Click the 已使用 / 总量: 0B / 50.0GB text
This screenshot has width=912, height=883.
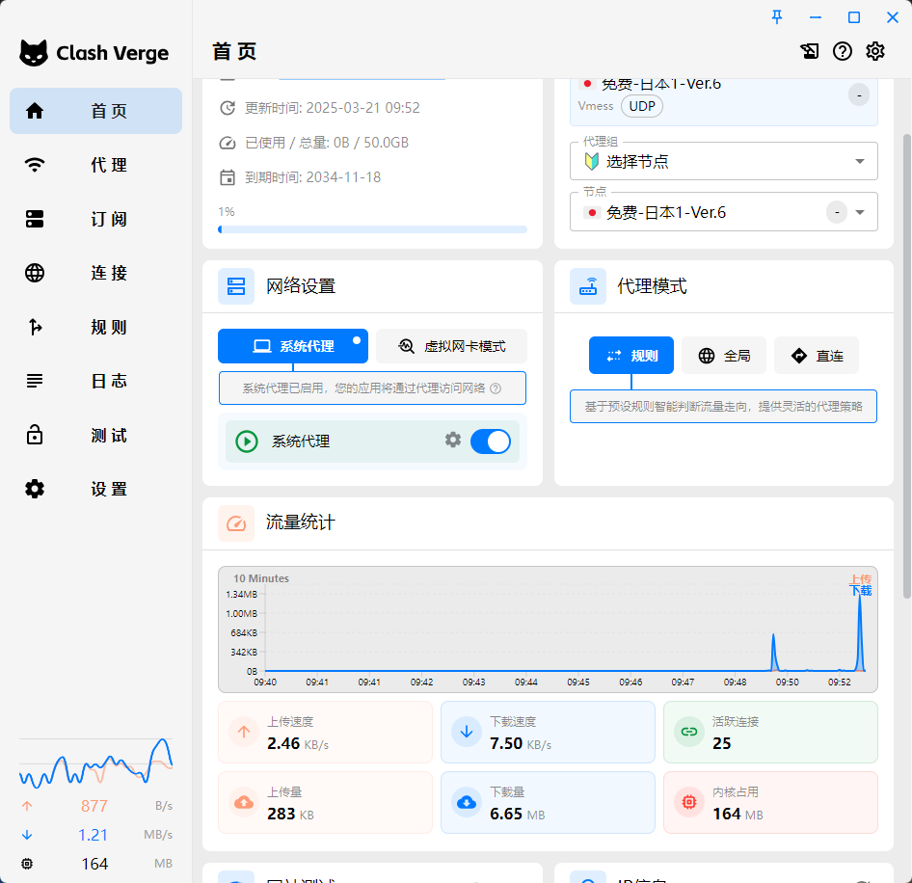(x=326, y=143)
